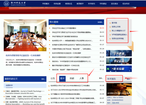This screenshot has width=146, height=105.
Task: Click 更多 beside 最新科研论文 header
Action: (43, 79)
